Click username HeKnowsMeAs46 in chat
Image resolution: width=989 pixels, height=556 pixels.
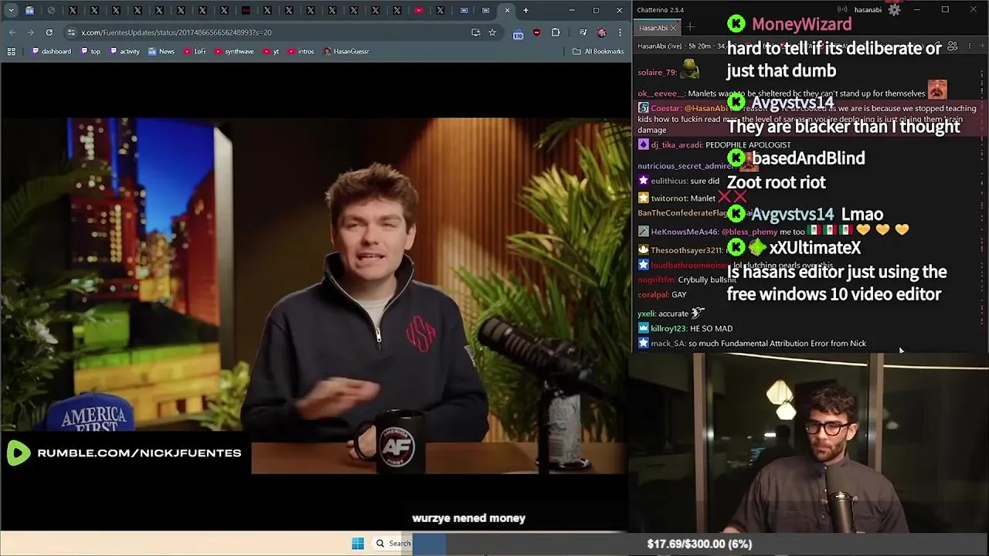[685, 232]
